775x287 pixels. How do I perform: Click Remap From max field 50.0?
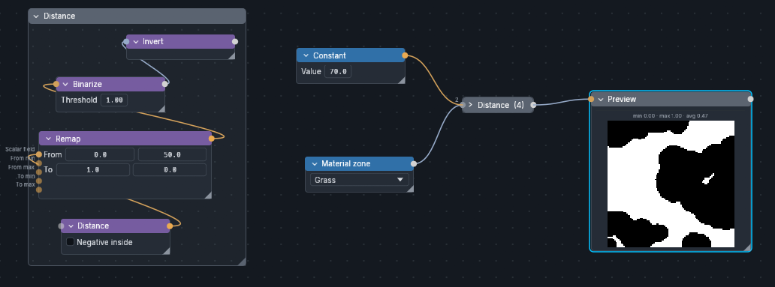coord(172,154)
